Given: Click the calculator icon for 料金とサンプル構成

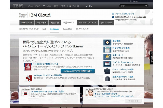Looking at the screenshot, I should (107, 49).
